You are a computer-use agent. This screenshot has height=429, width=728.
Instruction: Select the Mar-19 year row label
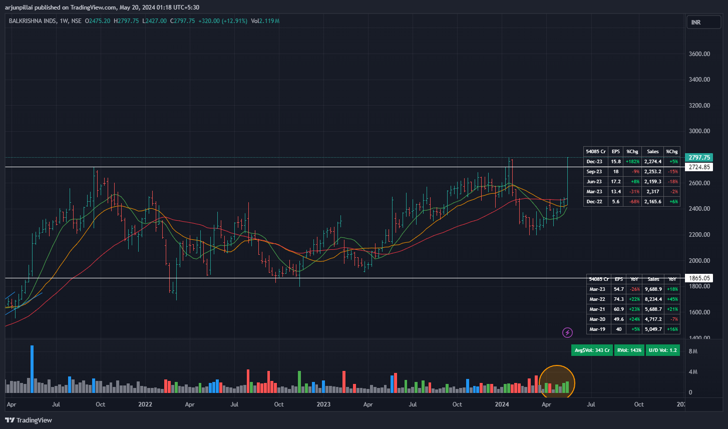tap(598, 329)
